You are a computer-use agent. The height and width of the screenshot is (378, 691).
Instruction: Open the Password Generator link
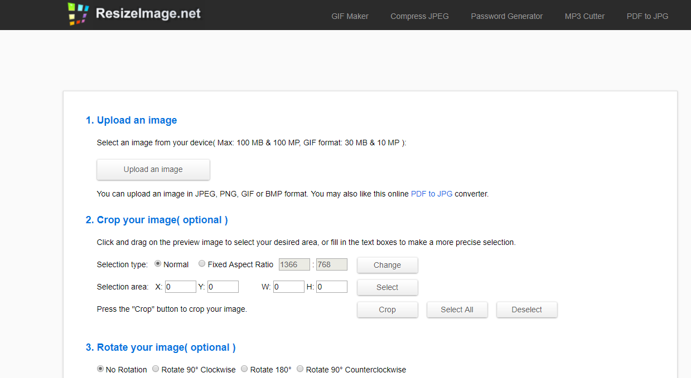506,16
